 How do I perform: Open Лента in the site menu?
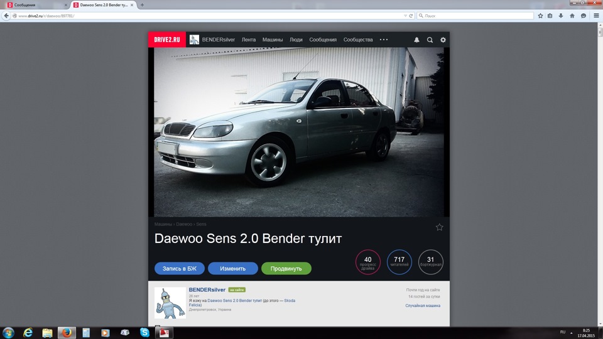(x=249, y=40)
